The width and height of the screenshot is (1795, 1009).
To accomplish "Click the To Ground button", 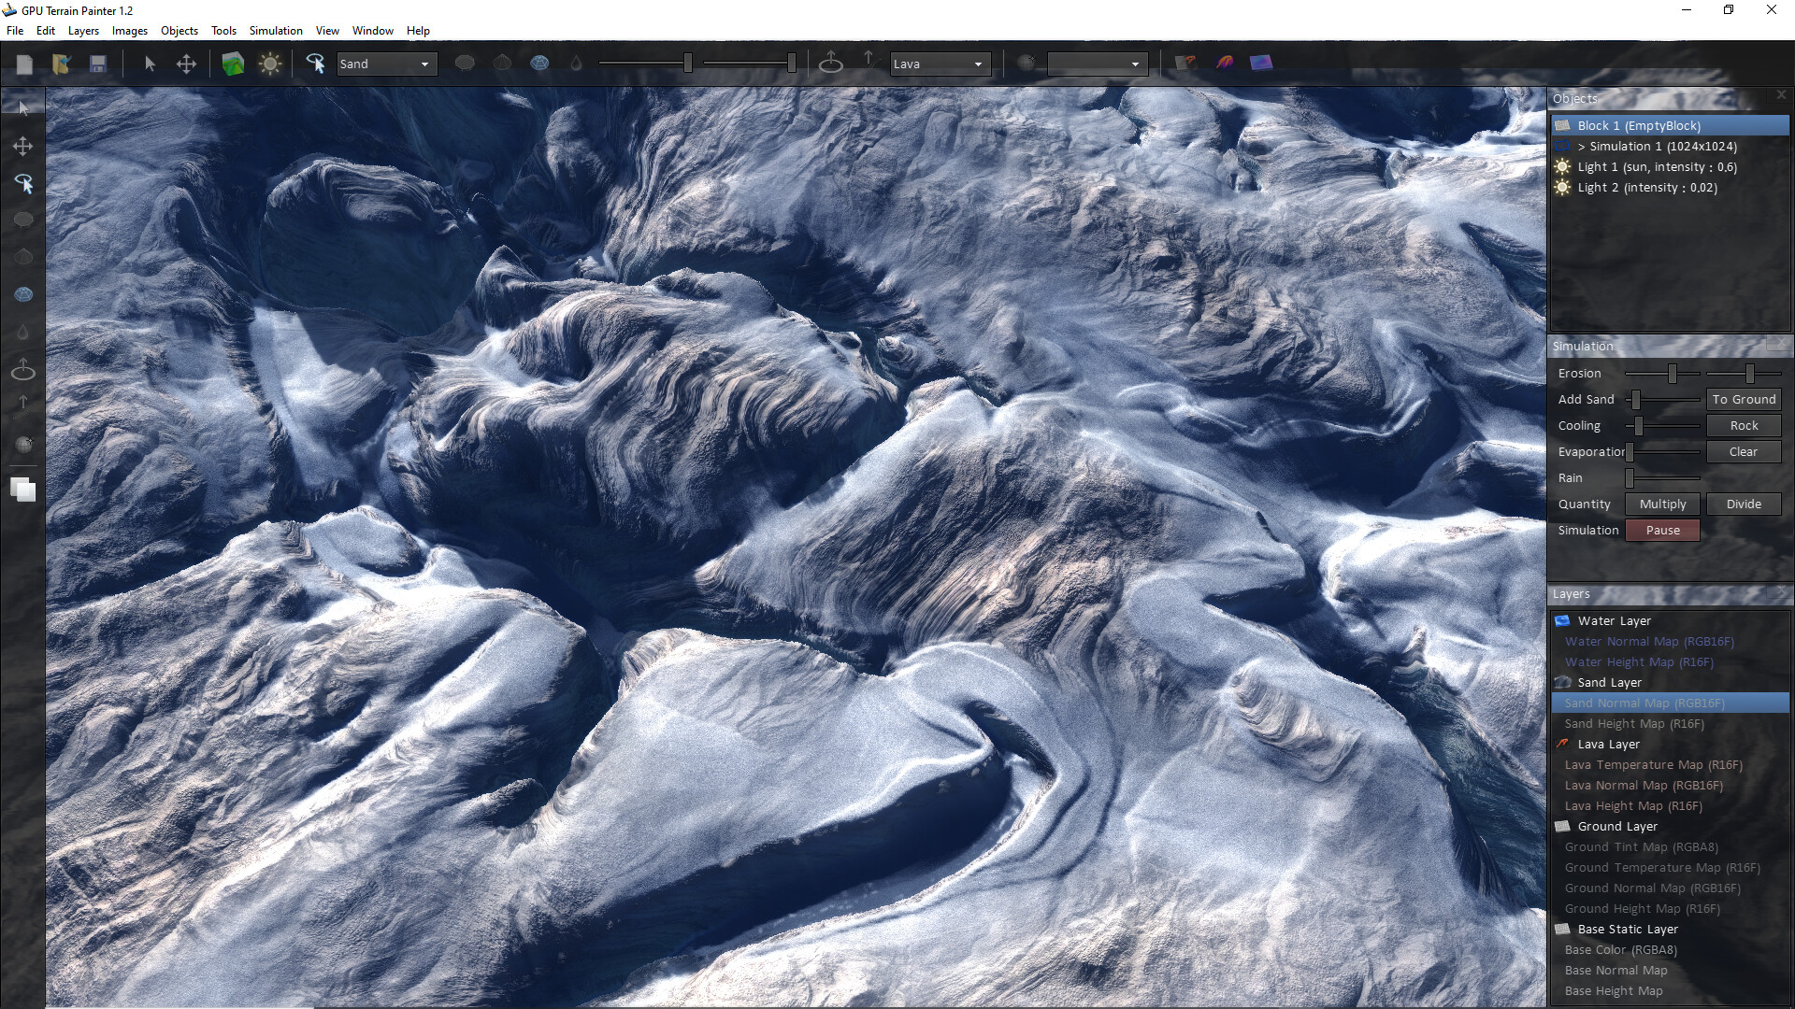I will point(1743,399).
